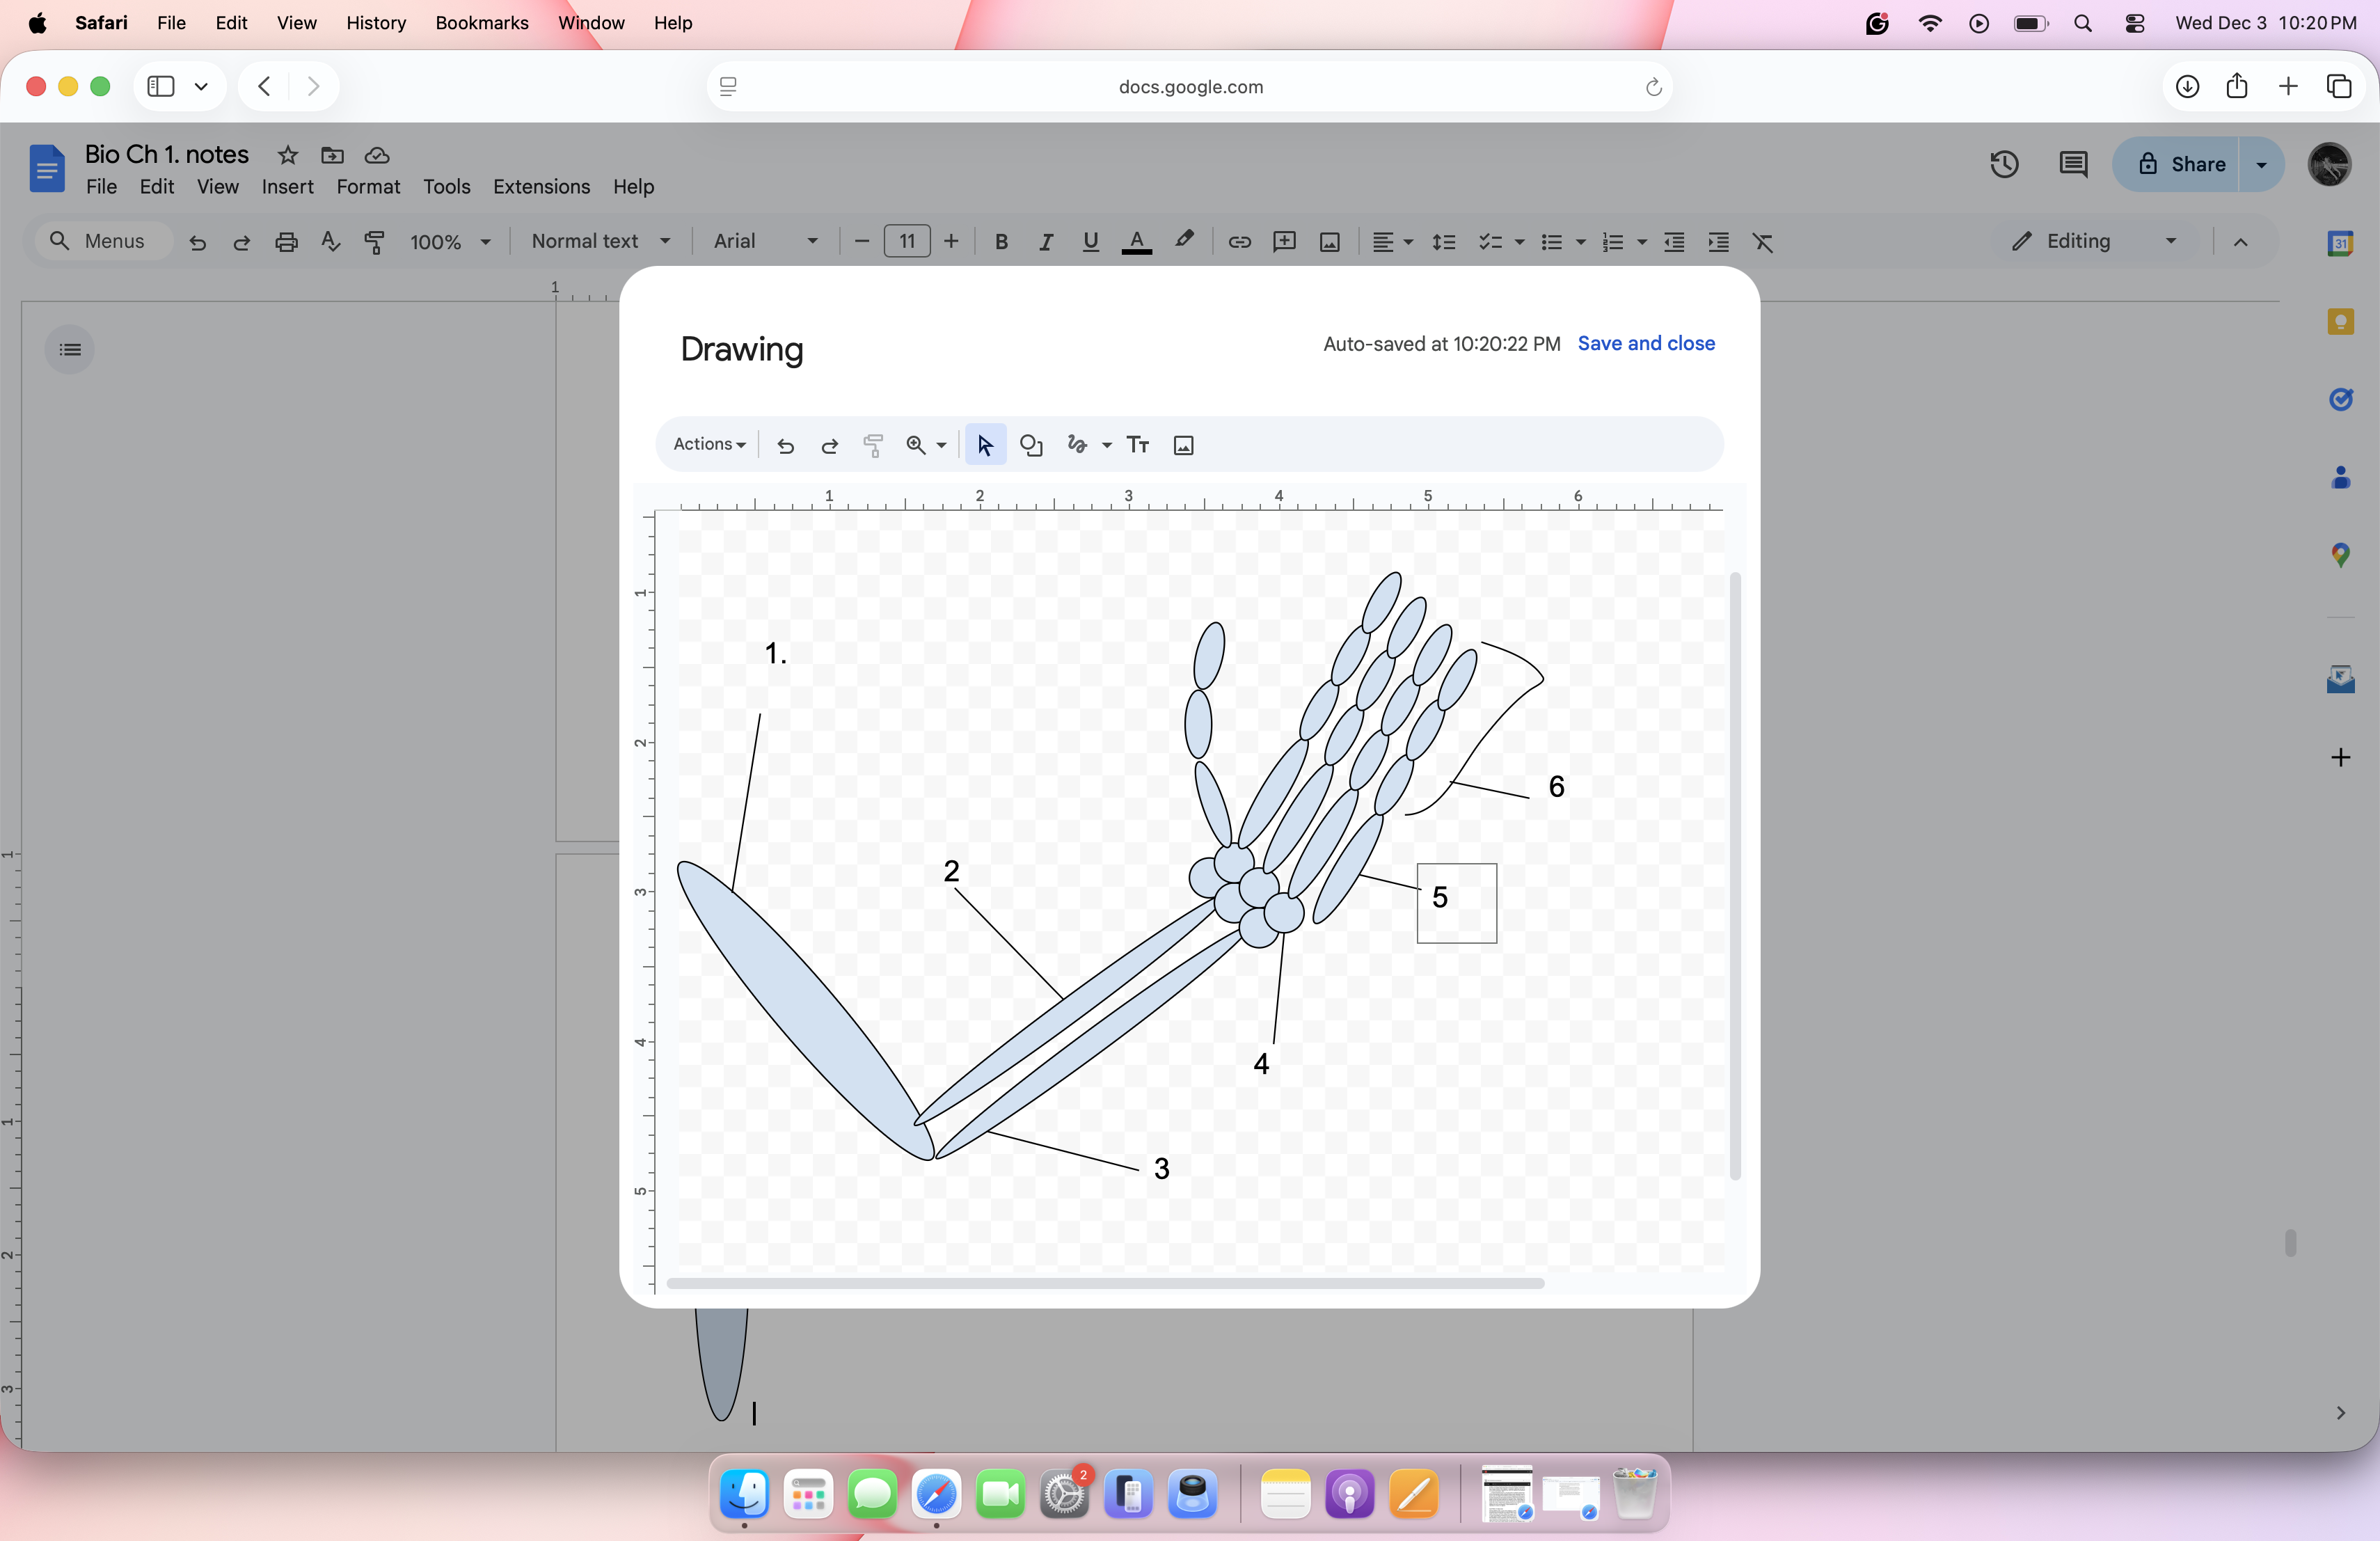
Task: Star the Bio Ch 1. notes document
Action: pos(288,155)
